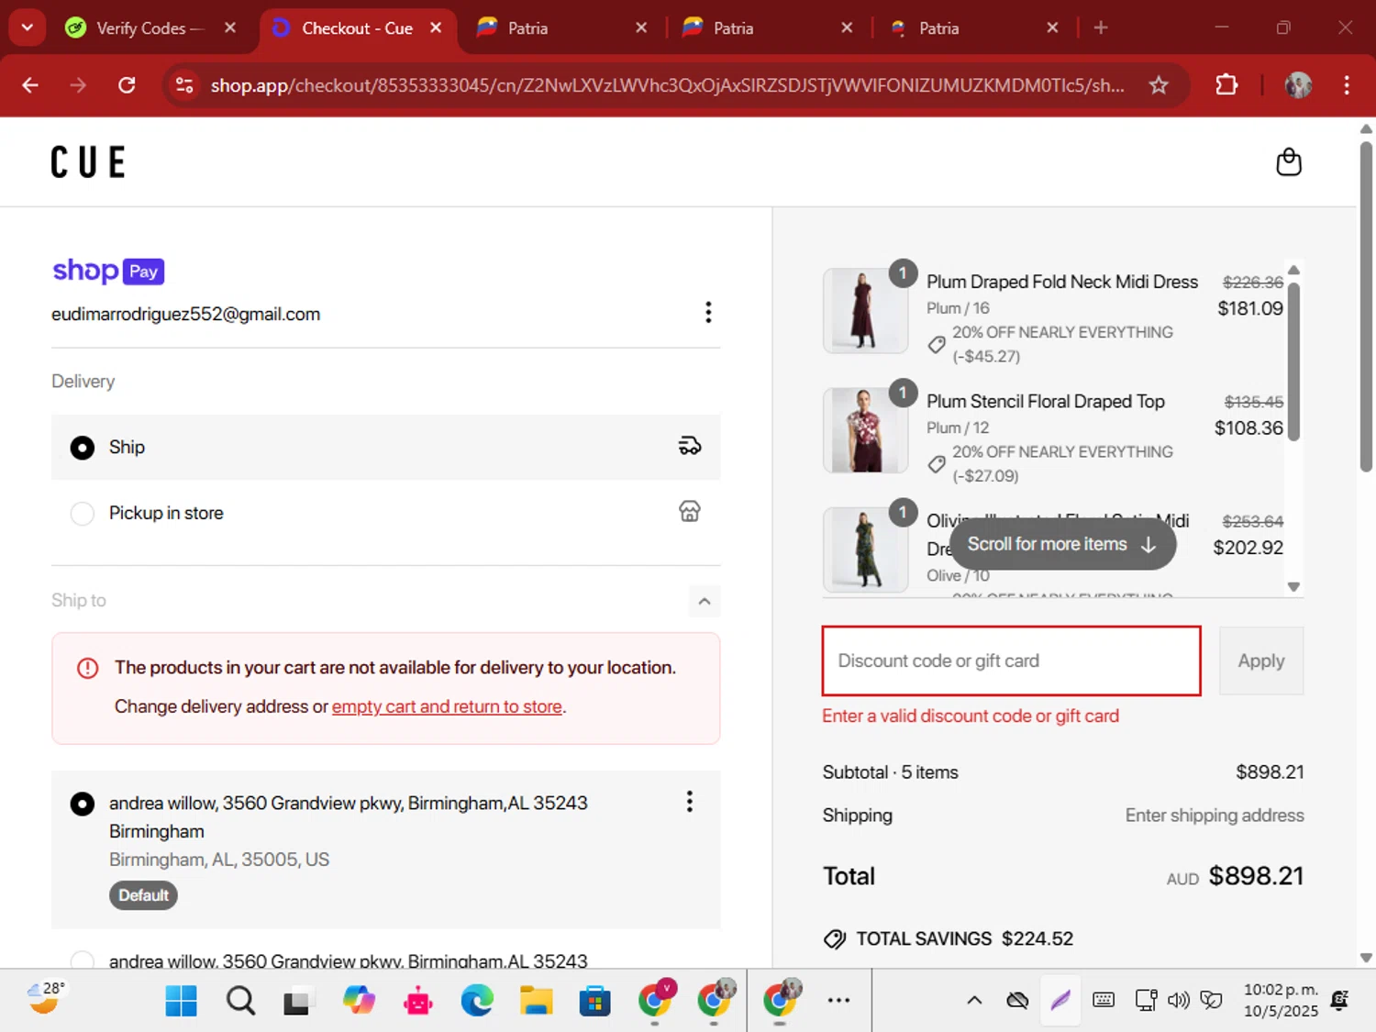Click email eudimarrodriguez552@gmail.com text
The image size is (1376, 1032).
(x=185, y=314)
